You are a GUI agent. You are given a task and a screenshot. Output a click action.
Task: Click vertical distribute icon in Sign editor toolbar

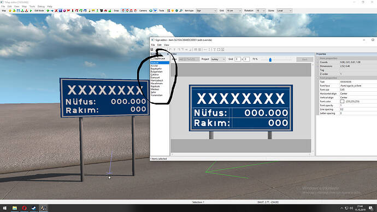[x=209, y=50]
